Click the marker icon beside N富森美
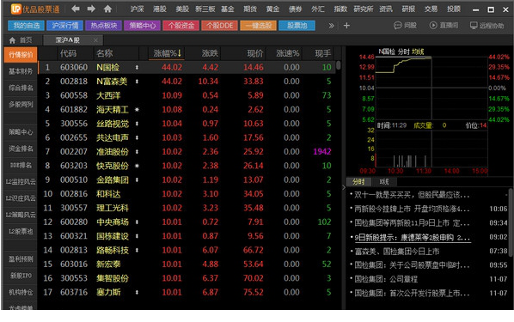514x322 pixels. click(137, 82)
